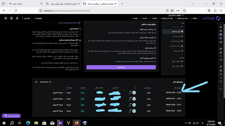
Task: Open Microsoft Store from taskbar
Action: (x=44, y=123)
